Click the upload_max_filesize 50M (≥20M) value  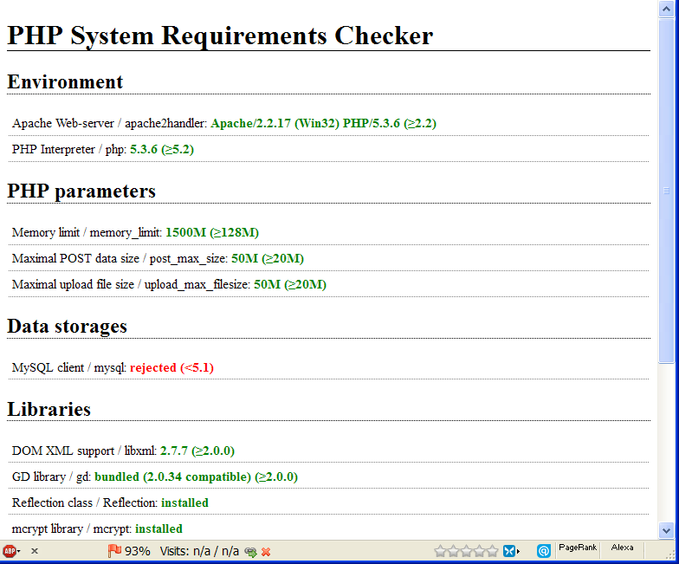(290, 284)
